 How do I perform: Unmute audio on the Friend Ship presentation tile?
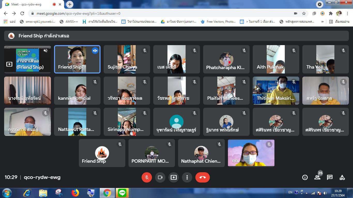(x=45, y=51)
